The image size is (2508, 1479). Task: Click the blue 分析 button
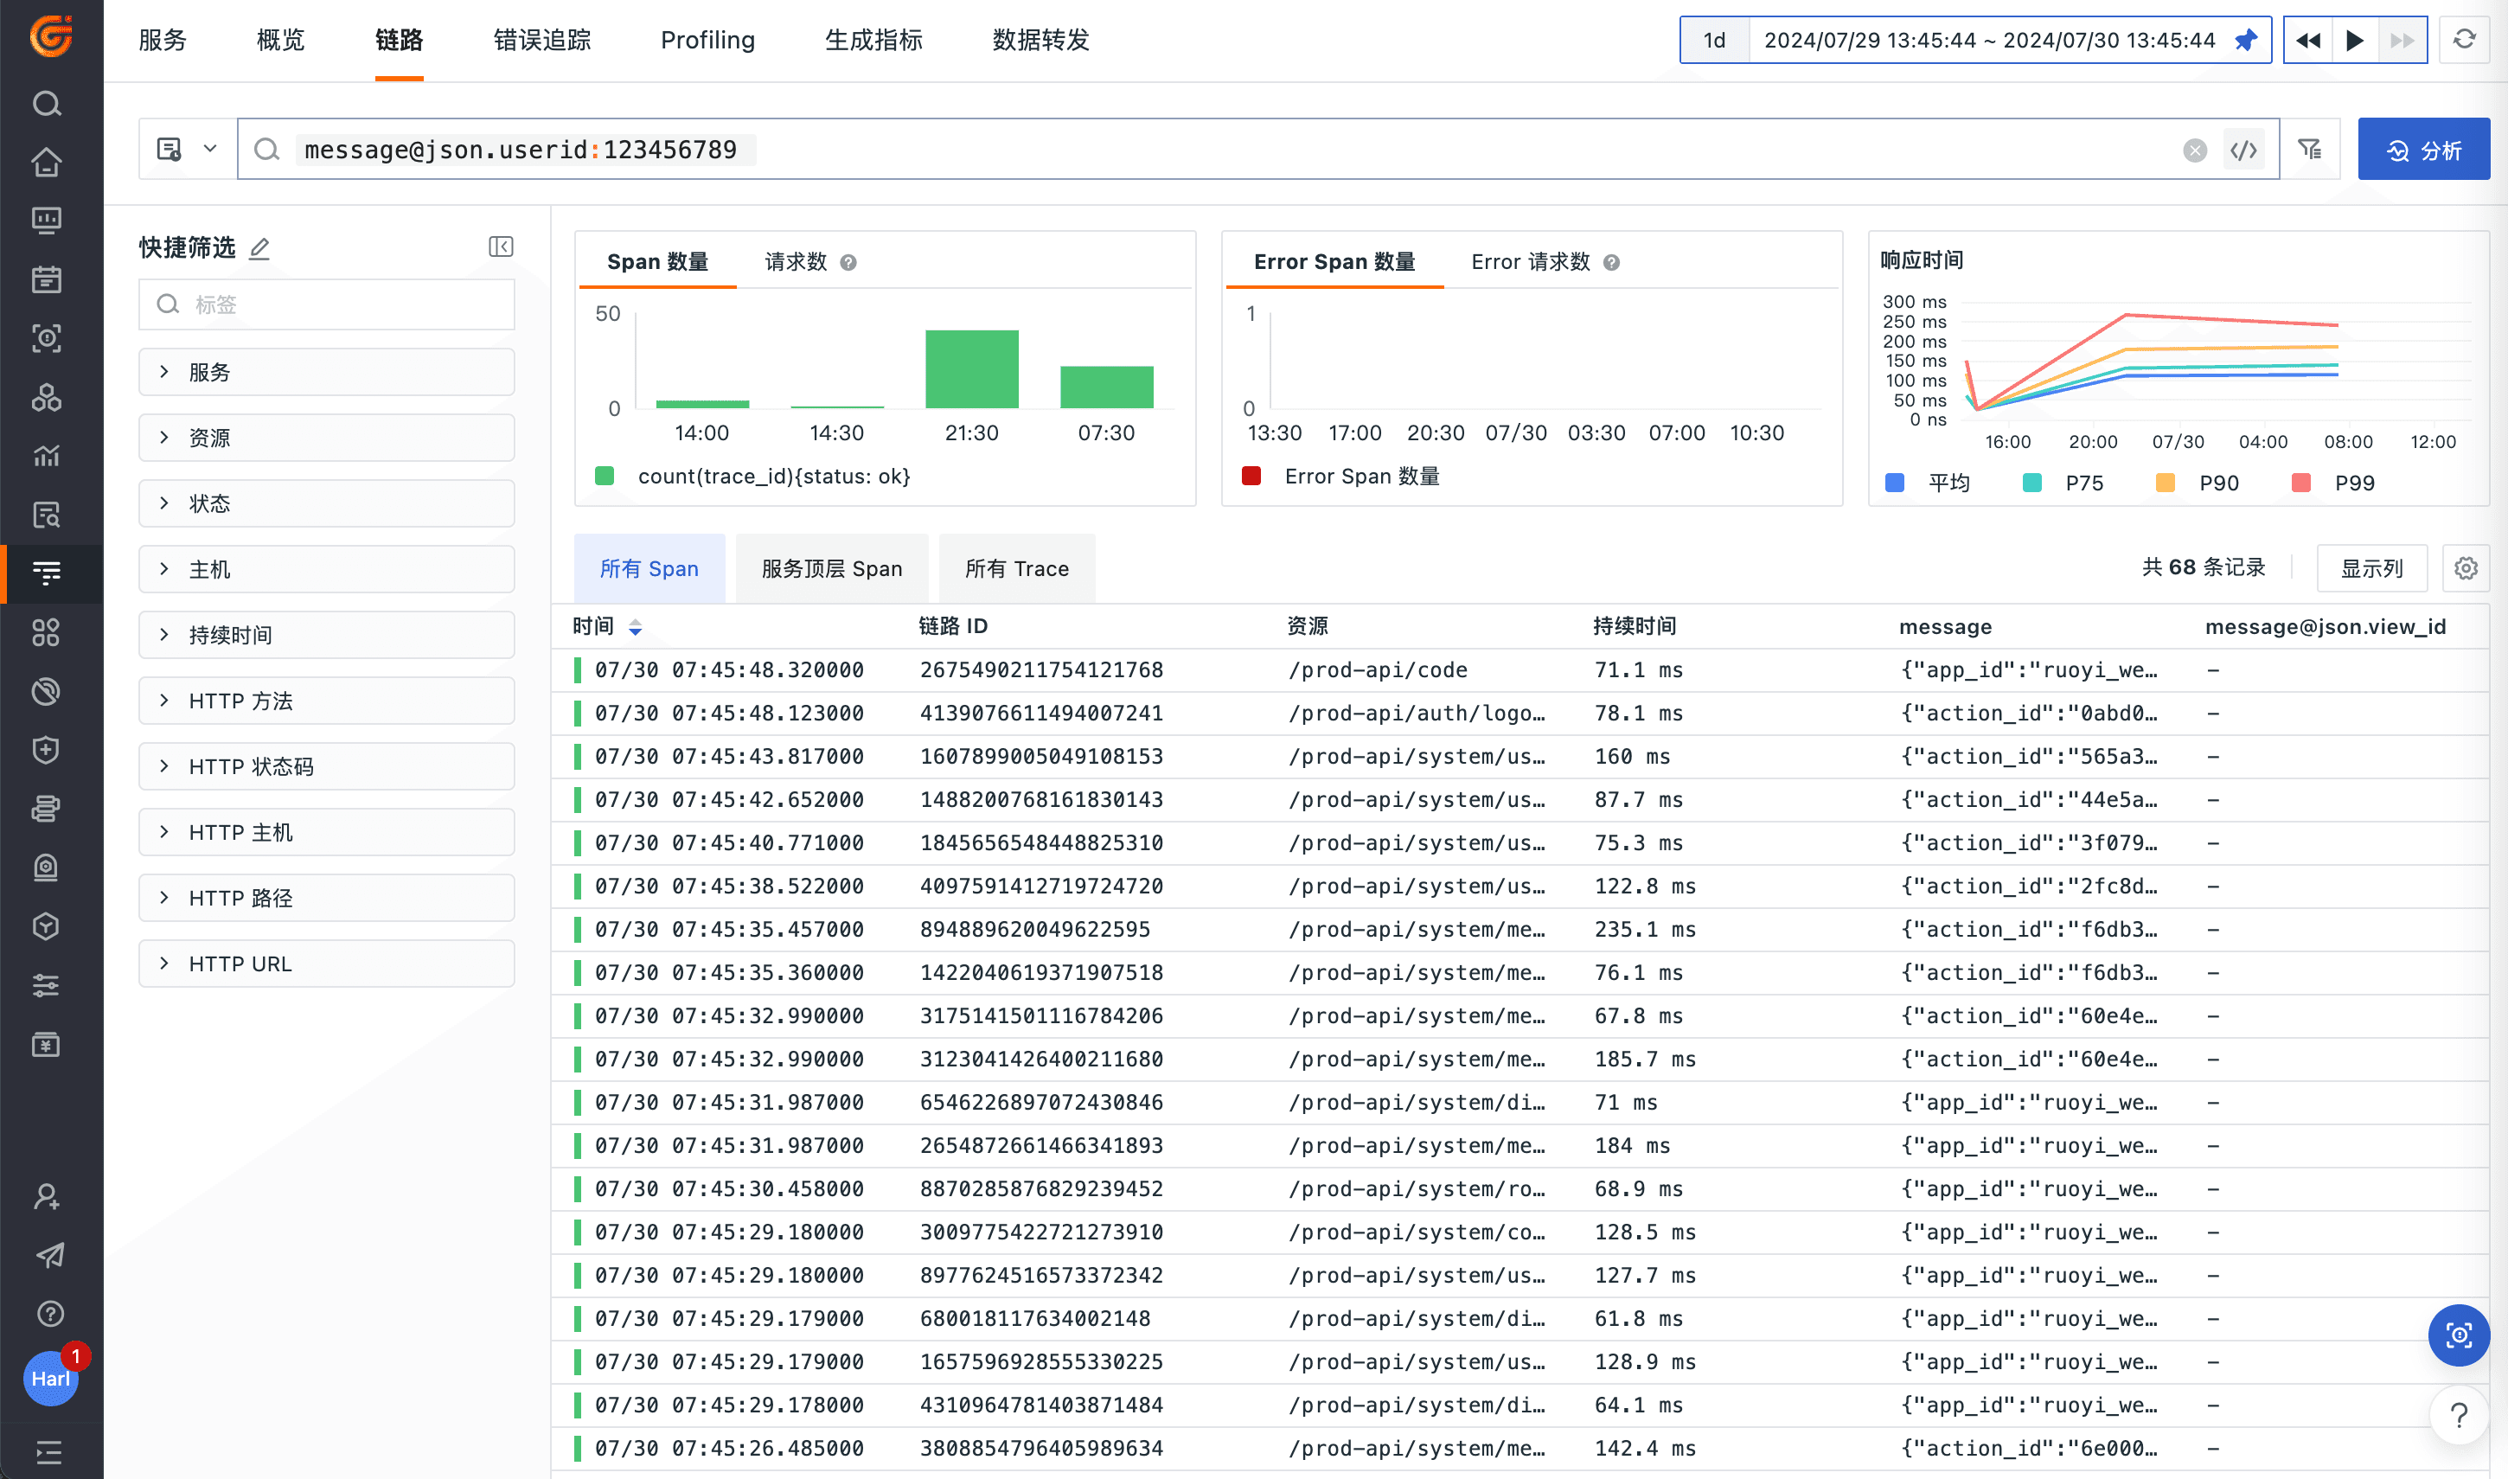(x=2423, y=150)
